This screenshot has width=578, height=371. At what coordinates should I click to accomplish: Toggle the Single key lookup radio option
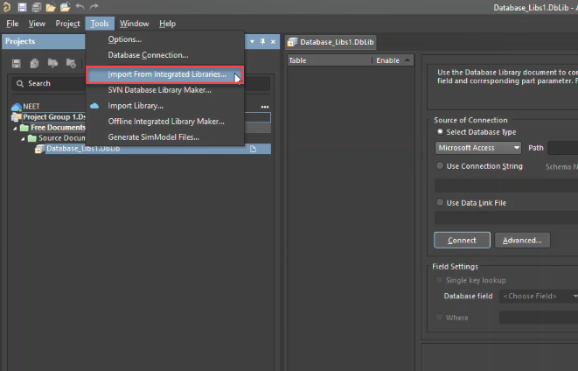(x=439, y=280)
